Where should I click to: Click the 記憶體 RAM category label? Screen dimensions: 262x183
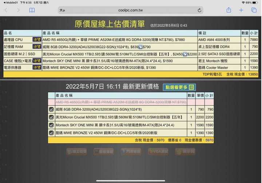13,47
